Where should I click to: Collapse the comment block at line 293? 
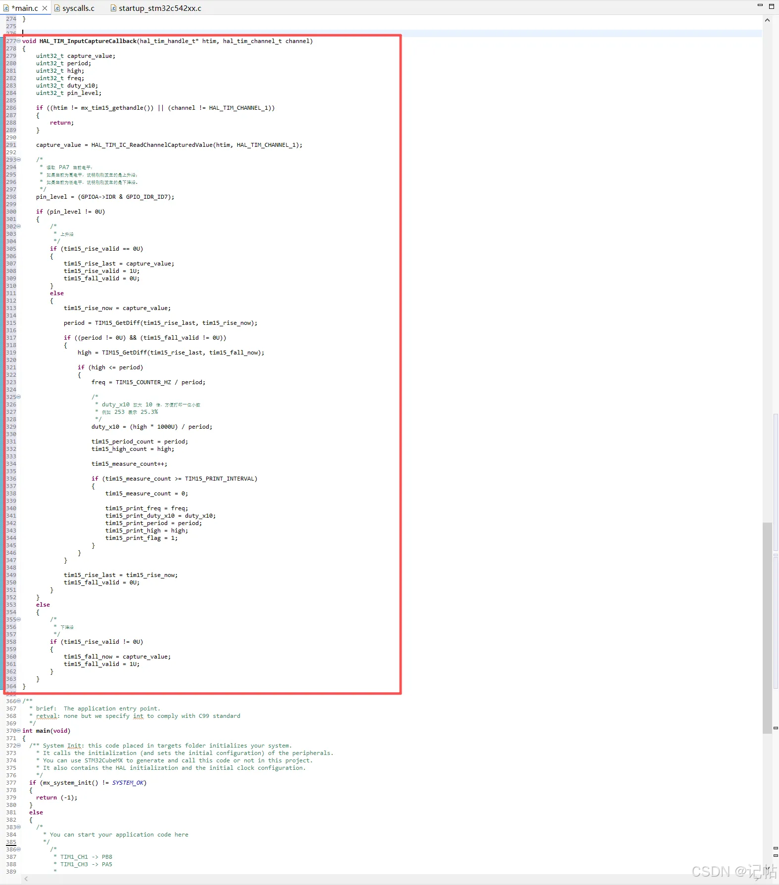click(x=19, y=160)
